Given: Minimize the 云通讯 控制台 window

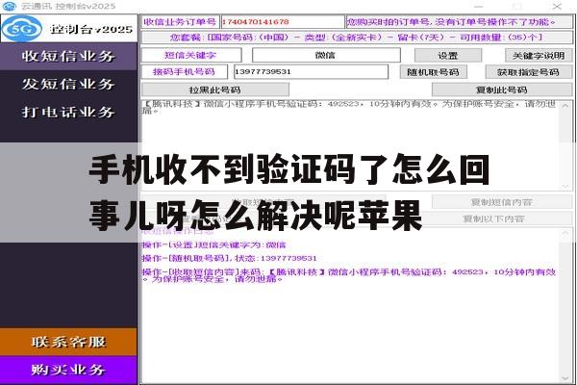Looking at the screenshot, I should point(478,7).
